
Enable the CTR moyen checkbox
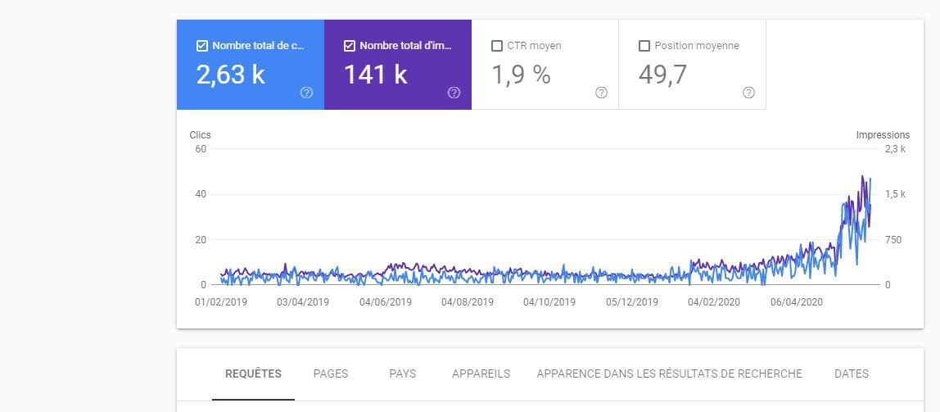[x=497, y=46]
